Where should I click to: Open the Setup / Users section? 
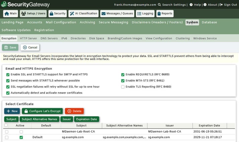pyautogui.click(x=33, y=13)
